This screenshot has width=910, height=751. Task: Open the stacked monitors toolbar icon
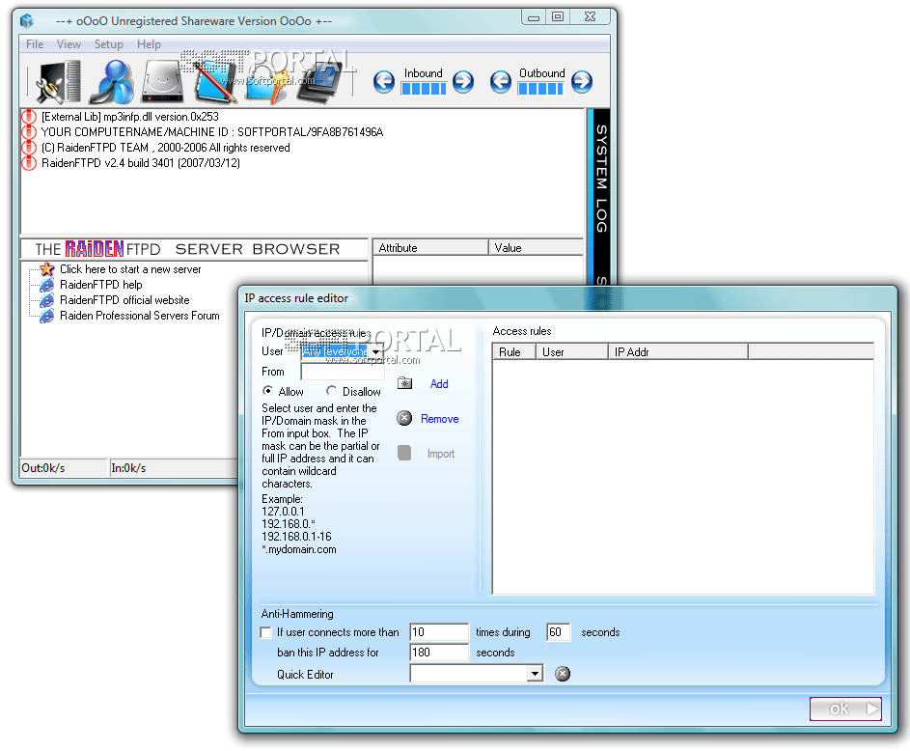pyautogui.click(x=320, y=82)
